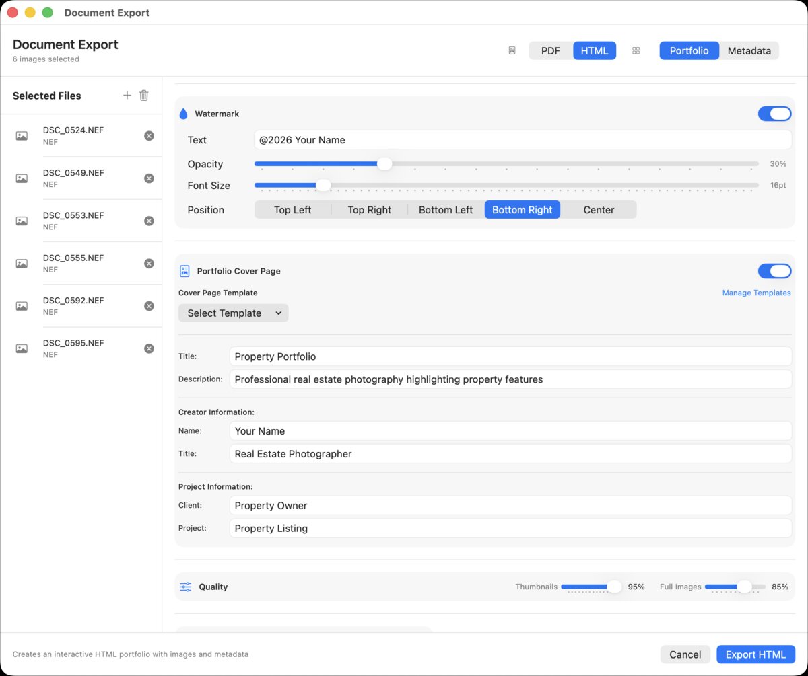Click the trash icon above the file list
This screenshot has width=808, height=676.
pos(143,95)
